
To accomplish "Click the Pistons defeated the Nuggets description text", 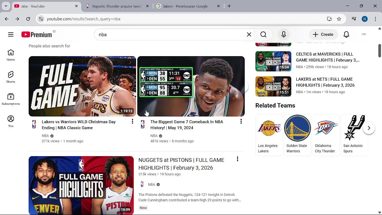I will click(x=190, y=197).
